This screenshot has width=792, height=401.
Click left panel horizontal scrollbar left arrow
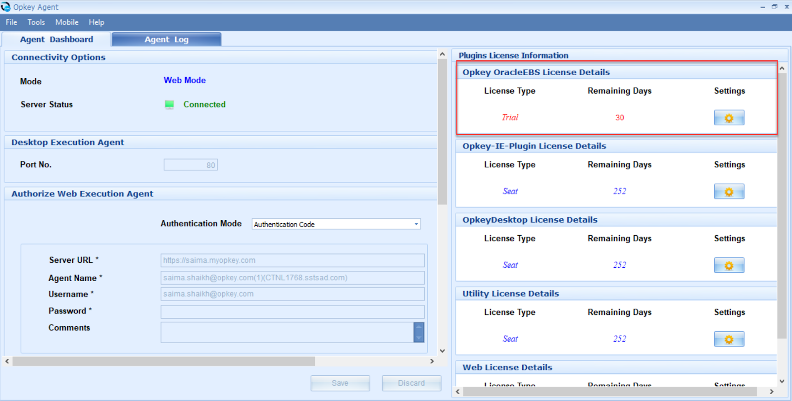[7, 361]
